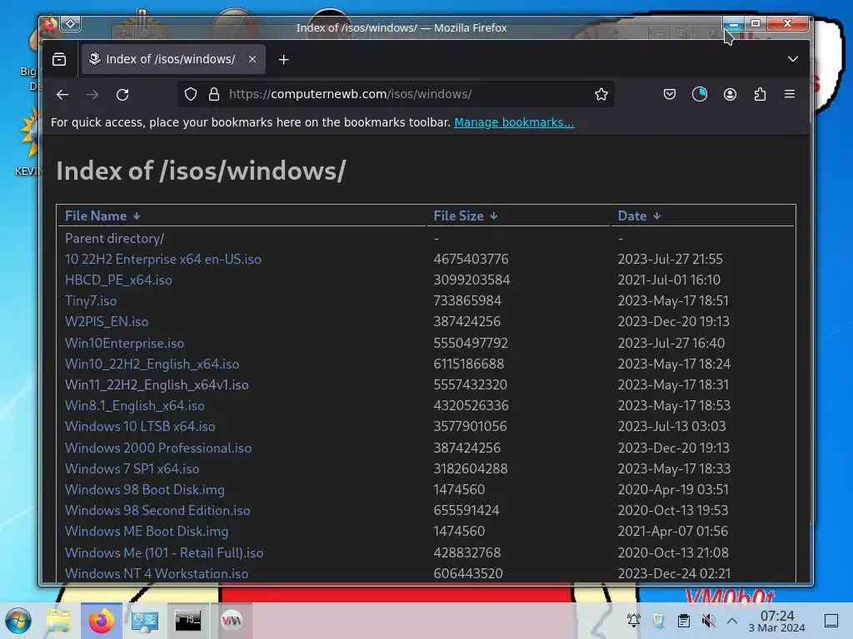Download HBCD_PE_x64.iso
The height and width of the screenshot is (639, 853).
118,280
